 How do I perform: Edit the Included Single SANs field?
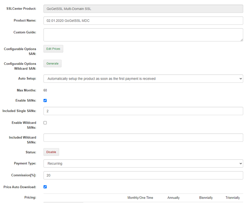point(143,111)
